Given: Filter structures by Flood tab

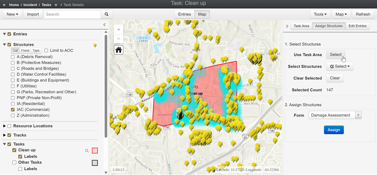Looking at the screenshot, I should click(25, 51).
